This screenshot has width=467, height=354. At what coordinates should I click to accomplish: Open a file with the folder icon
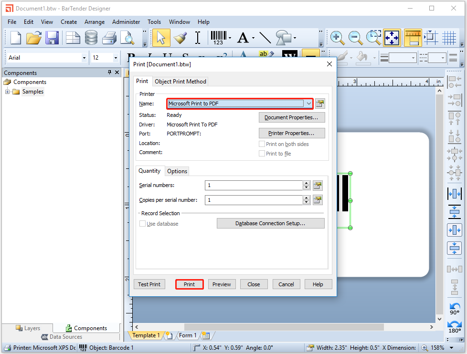point(33,38)
